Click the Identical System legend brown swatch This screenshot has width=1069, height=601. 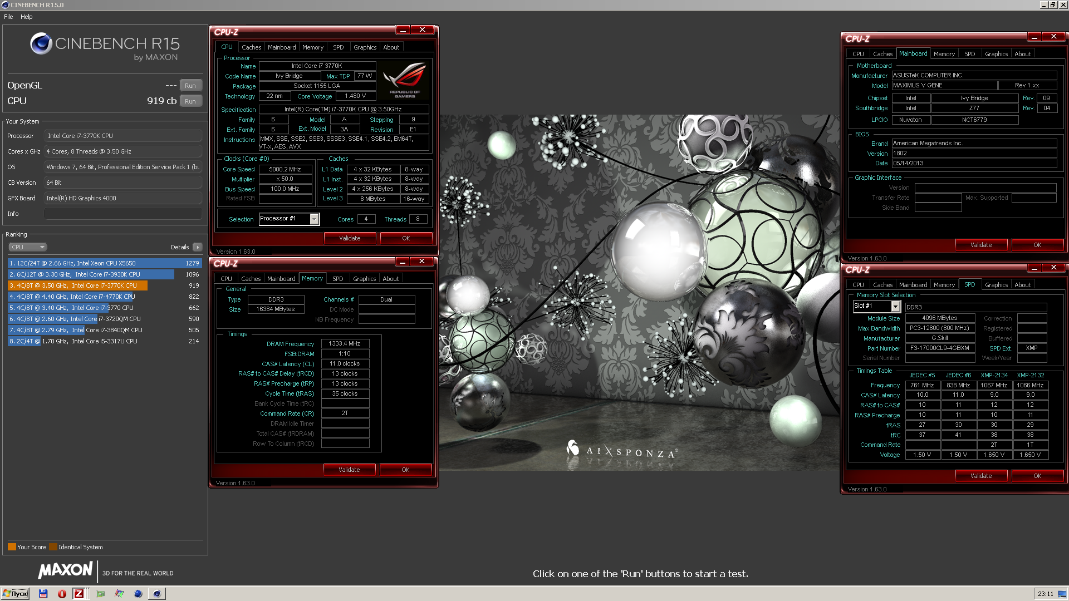(53, 547)
